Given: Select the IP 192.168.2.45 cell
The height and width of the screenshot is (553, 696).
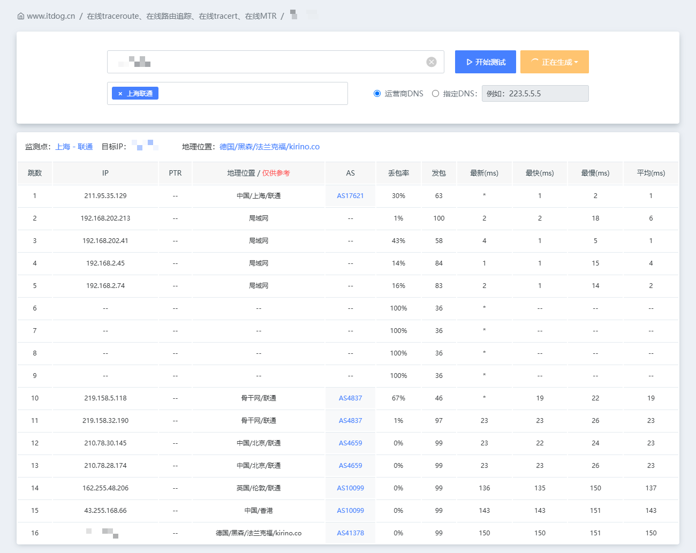Looking at the screenshot, I should coord(105,263).
